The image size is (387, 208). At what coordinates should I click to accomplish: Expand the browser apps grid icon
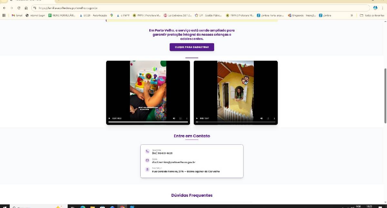pos(4,15)
